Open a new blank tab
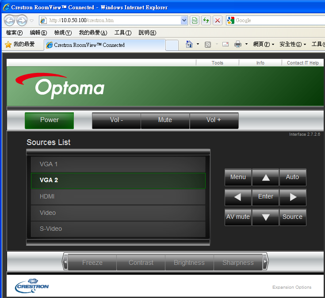The width and height of the screenshot is (325, 298). [172, 45]
